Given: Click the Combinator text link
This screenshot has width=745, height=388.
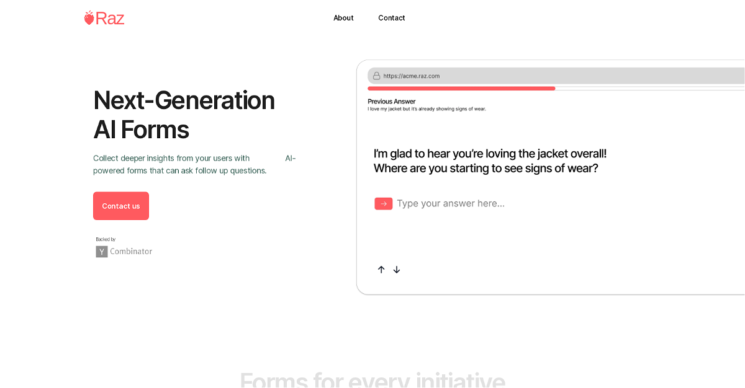Looking at the screenshot, I should [x=131, y=252].
